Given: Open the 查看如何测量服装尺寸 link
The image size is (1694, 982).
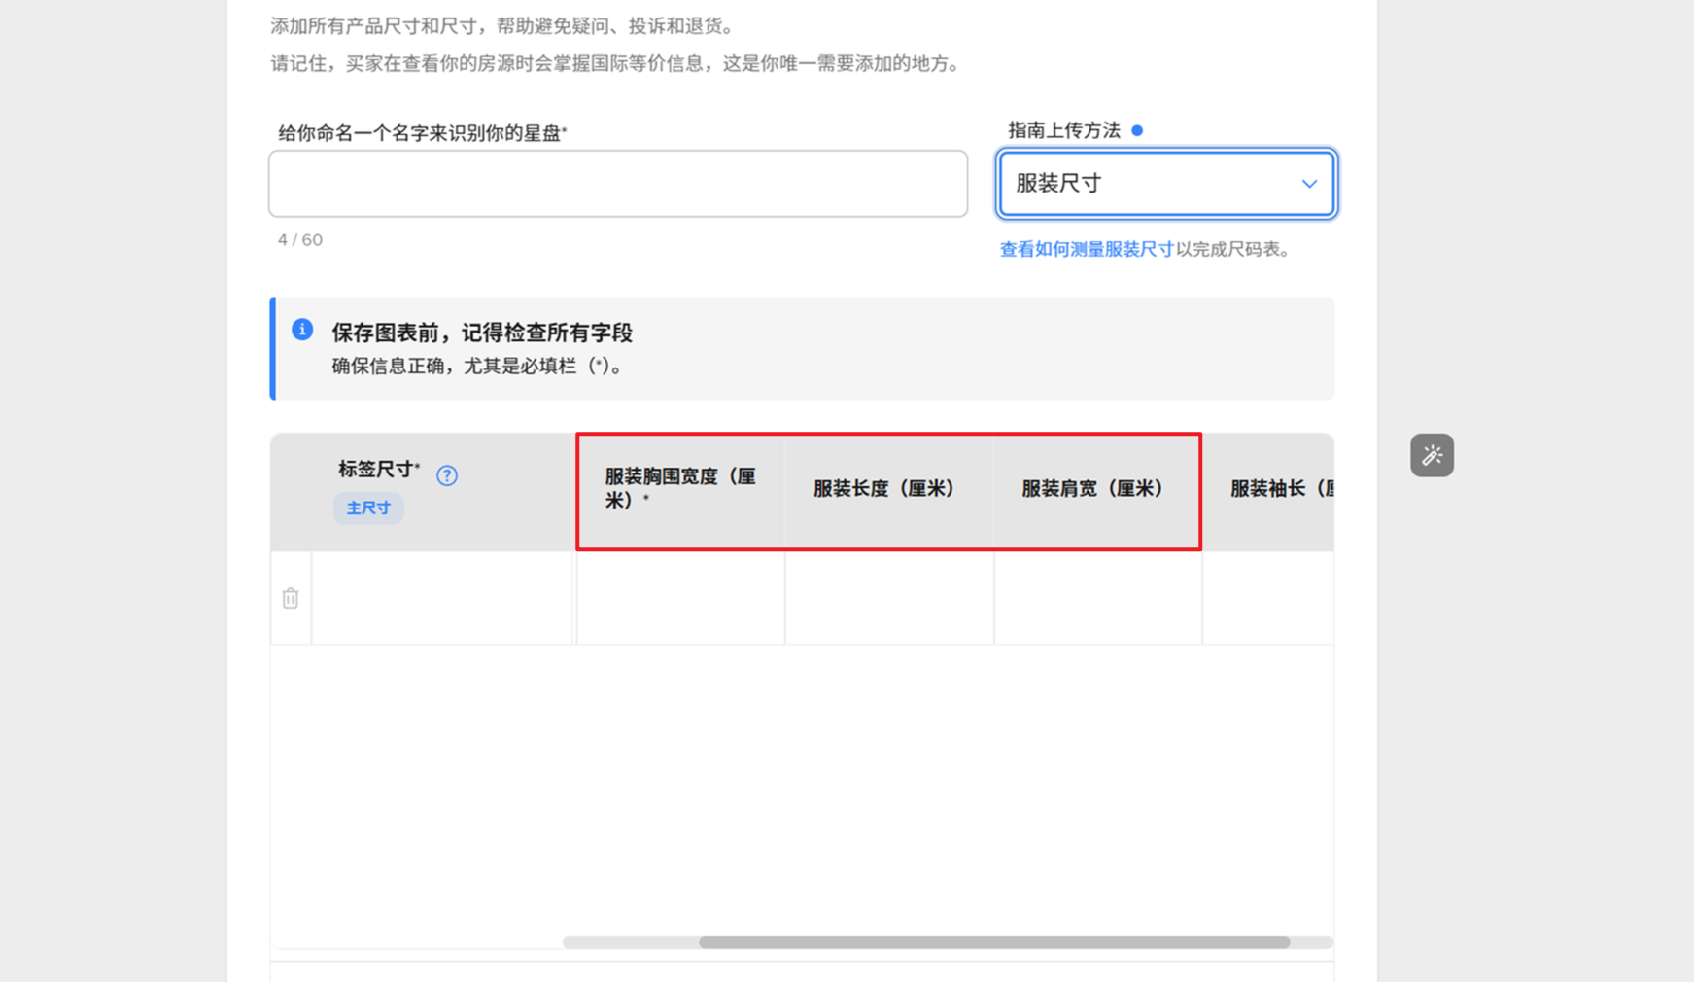Looking at the screenshot, I should click(1086, 250).
